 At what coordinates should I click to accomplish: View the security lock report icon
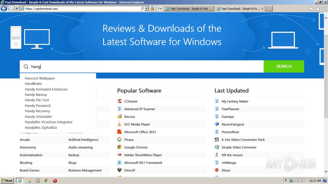pyautogui.click(x=152, y=8)
